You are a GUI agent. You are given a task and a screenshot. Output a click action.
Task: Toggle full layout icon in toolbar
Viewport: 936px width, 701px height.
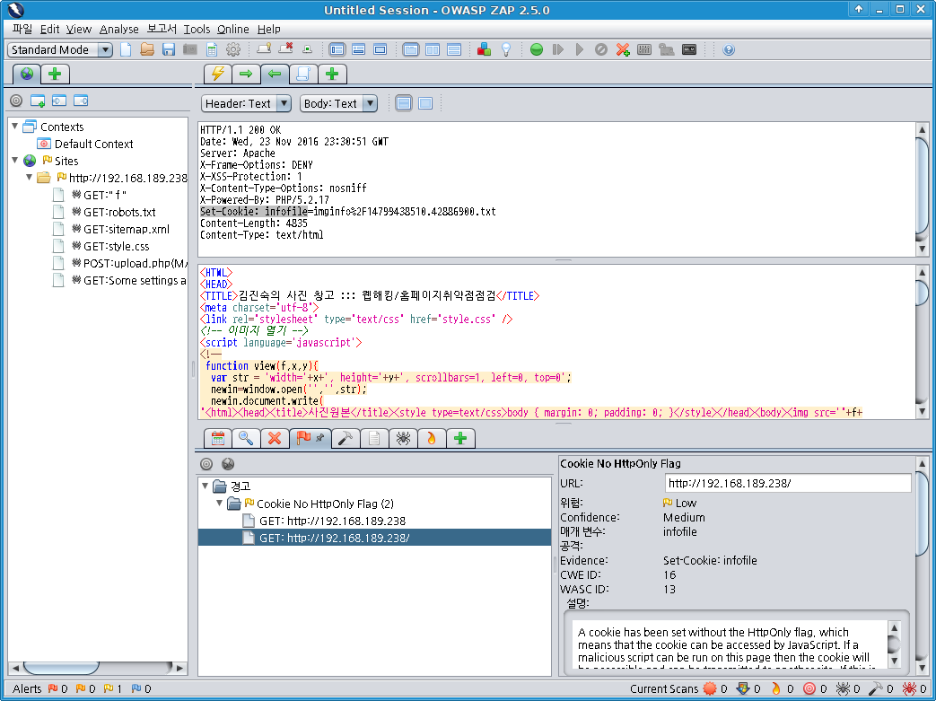pos(381,49)
